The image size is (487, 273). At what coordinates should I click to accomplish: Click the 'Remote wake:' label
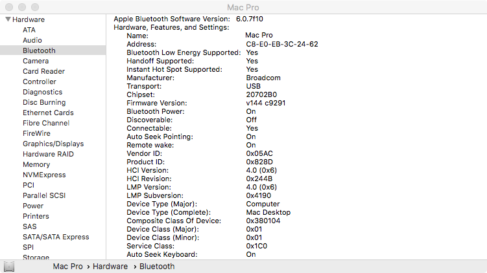150,145
